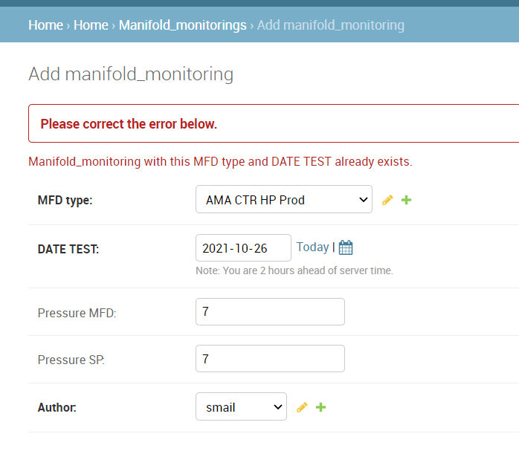Expand the Author select box
Viewport: 519px width, 454px height.
(242, 406)
